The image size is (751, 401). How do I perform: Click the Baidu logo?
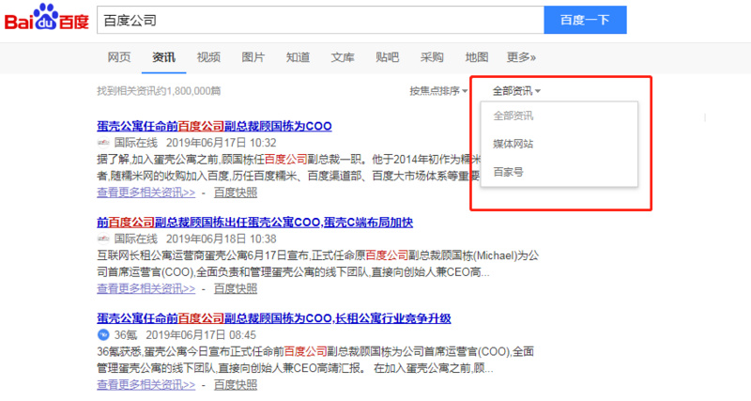click(46, 18)
